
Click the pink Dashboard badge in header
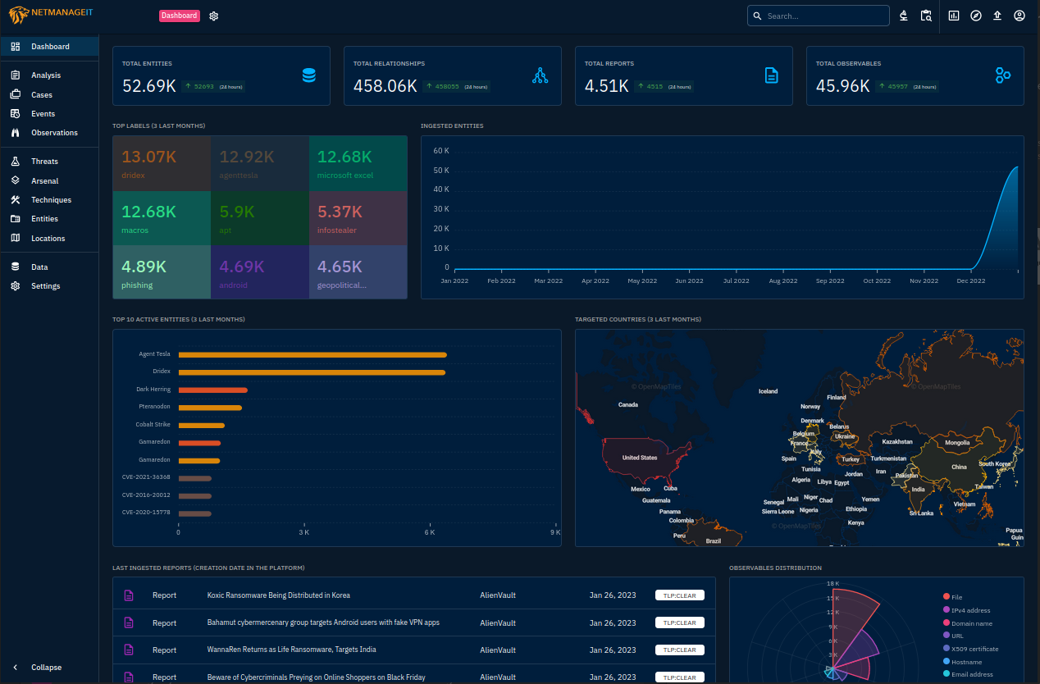click(180, 16)
